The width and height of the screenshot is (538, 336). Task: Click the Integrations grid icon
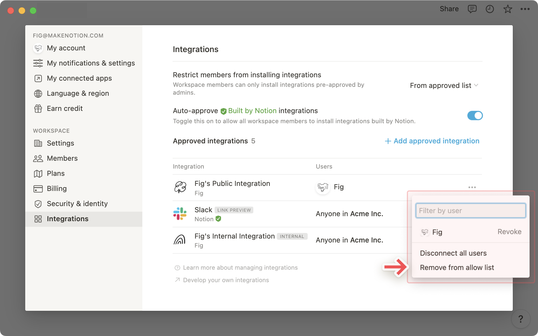(38, 218)
